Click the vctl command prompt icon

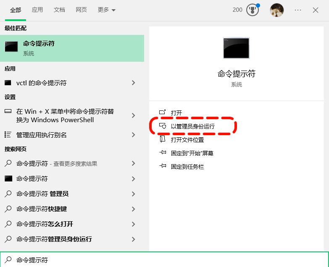tap(8, 83)
